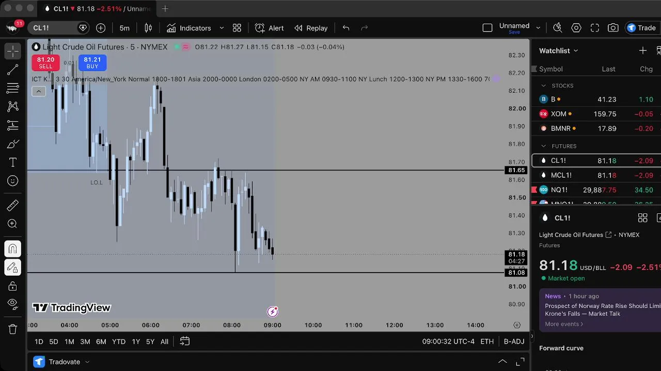Open the Indicators dialog

click(189, 28)
